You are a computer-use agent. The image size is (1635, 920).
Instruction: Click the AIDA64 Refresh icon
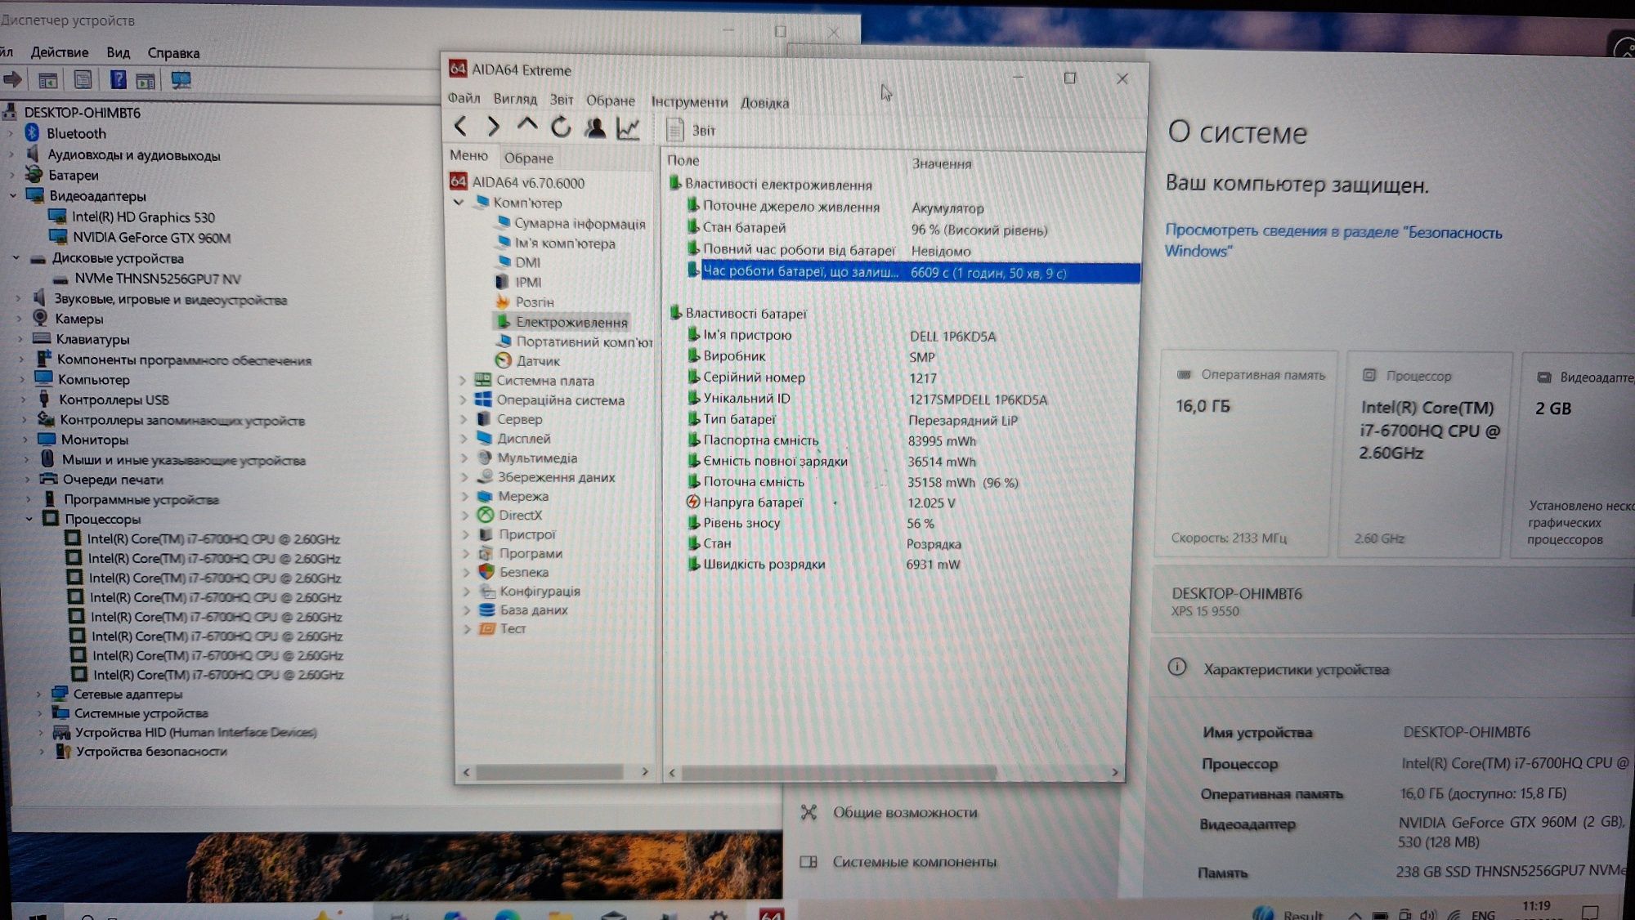561,127
